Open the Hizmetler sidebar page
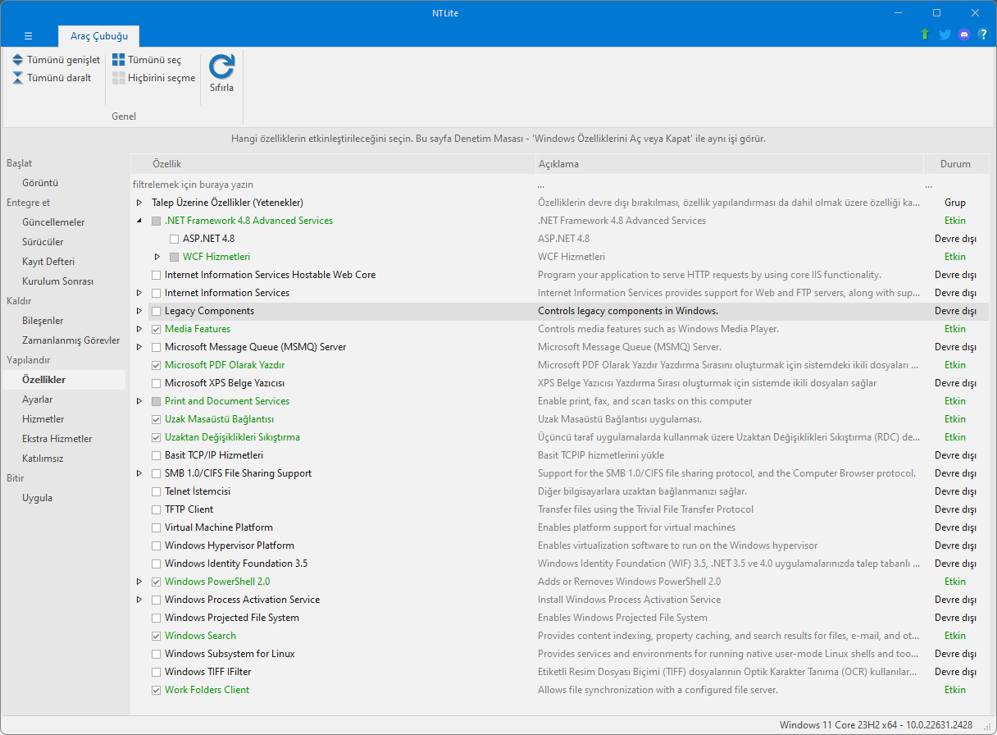Screen dimensions: 997x735 pyautogui.click(x=43, y=419)
